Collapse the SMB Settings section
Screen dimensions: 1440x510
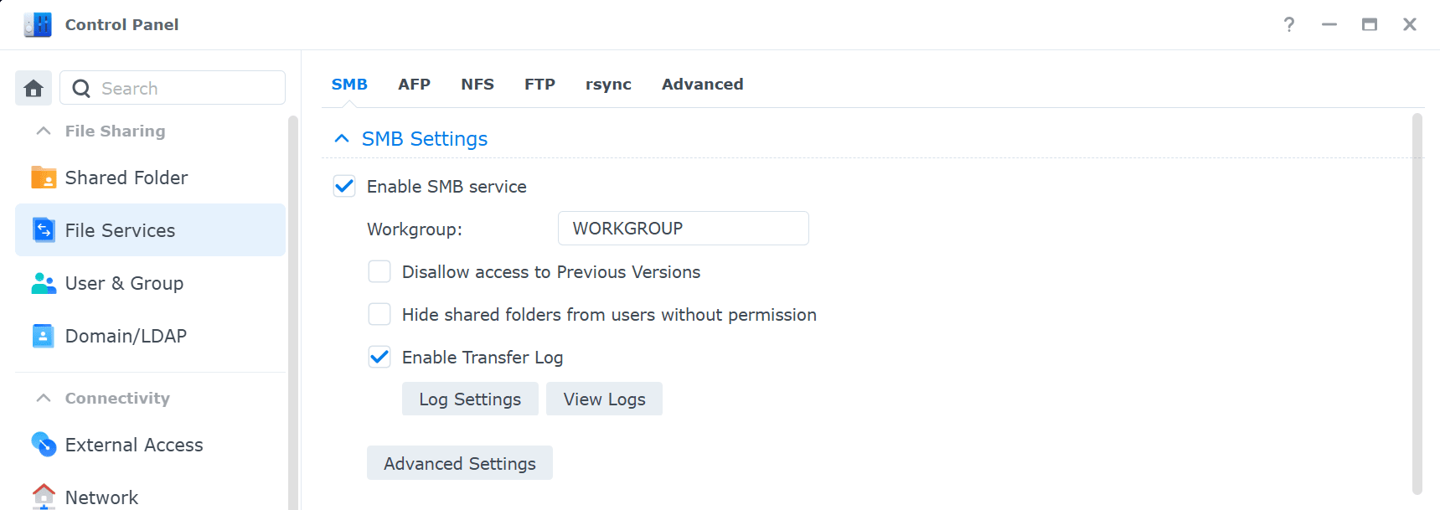[342, 138]
